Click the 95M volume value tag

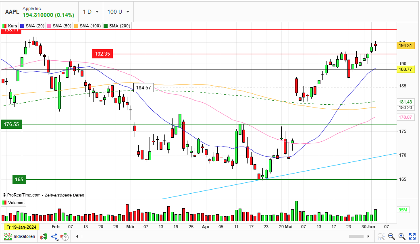[403, 210]
